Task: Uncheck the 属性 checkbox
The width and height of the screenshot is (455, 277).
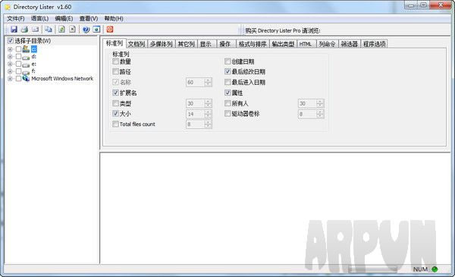Action: coord(227,93)
